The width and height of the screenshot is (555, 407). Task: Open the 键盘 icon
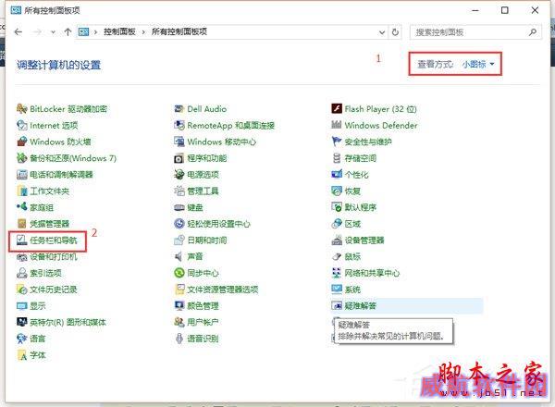coord(179,207)
